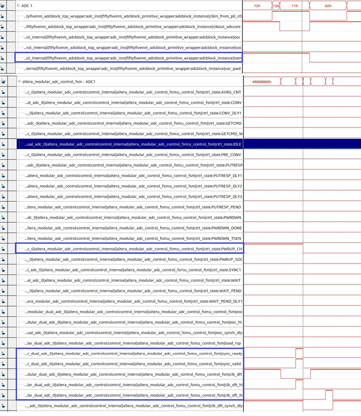
Task: Click the signal icon for the sync_valid row
Action: pyautogui.click(x=3, y=364)
